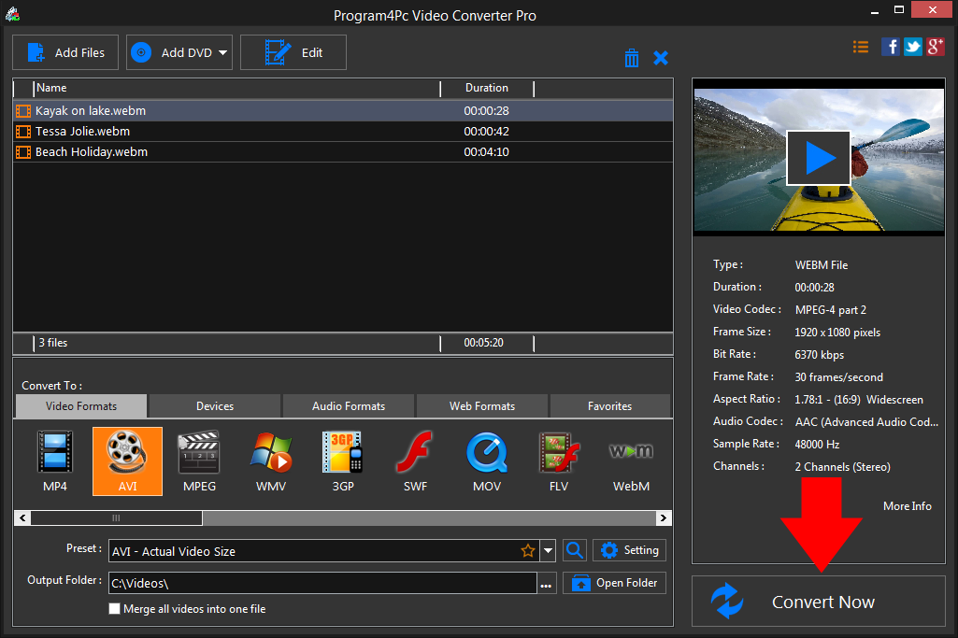Choose the AVI format icon
Image resolution: width=958 pixels, height=638 pixels.
click(126, 461)
